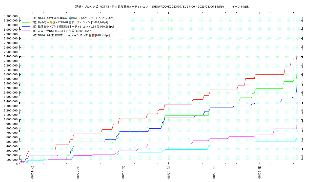The width and height of the screenshot is (324, 182).
Task: Click the 1,900,000 y-axis label
Action: click(11, 79)
